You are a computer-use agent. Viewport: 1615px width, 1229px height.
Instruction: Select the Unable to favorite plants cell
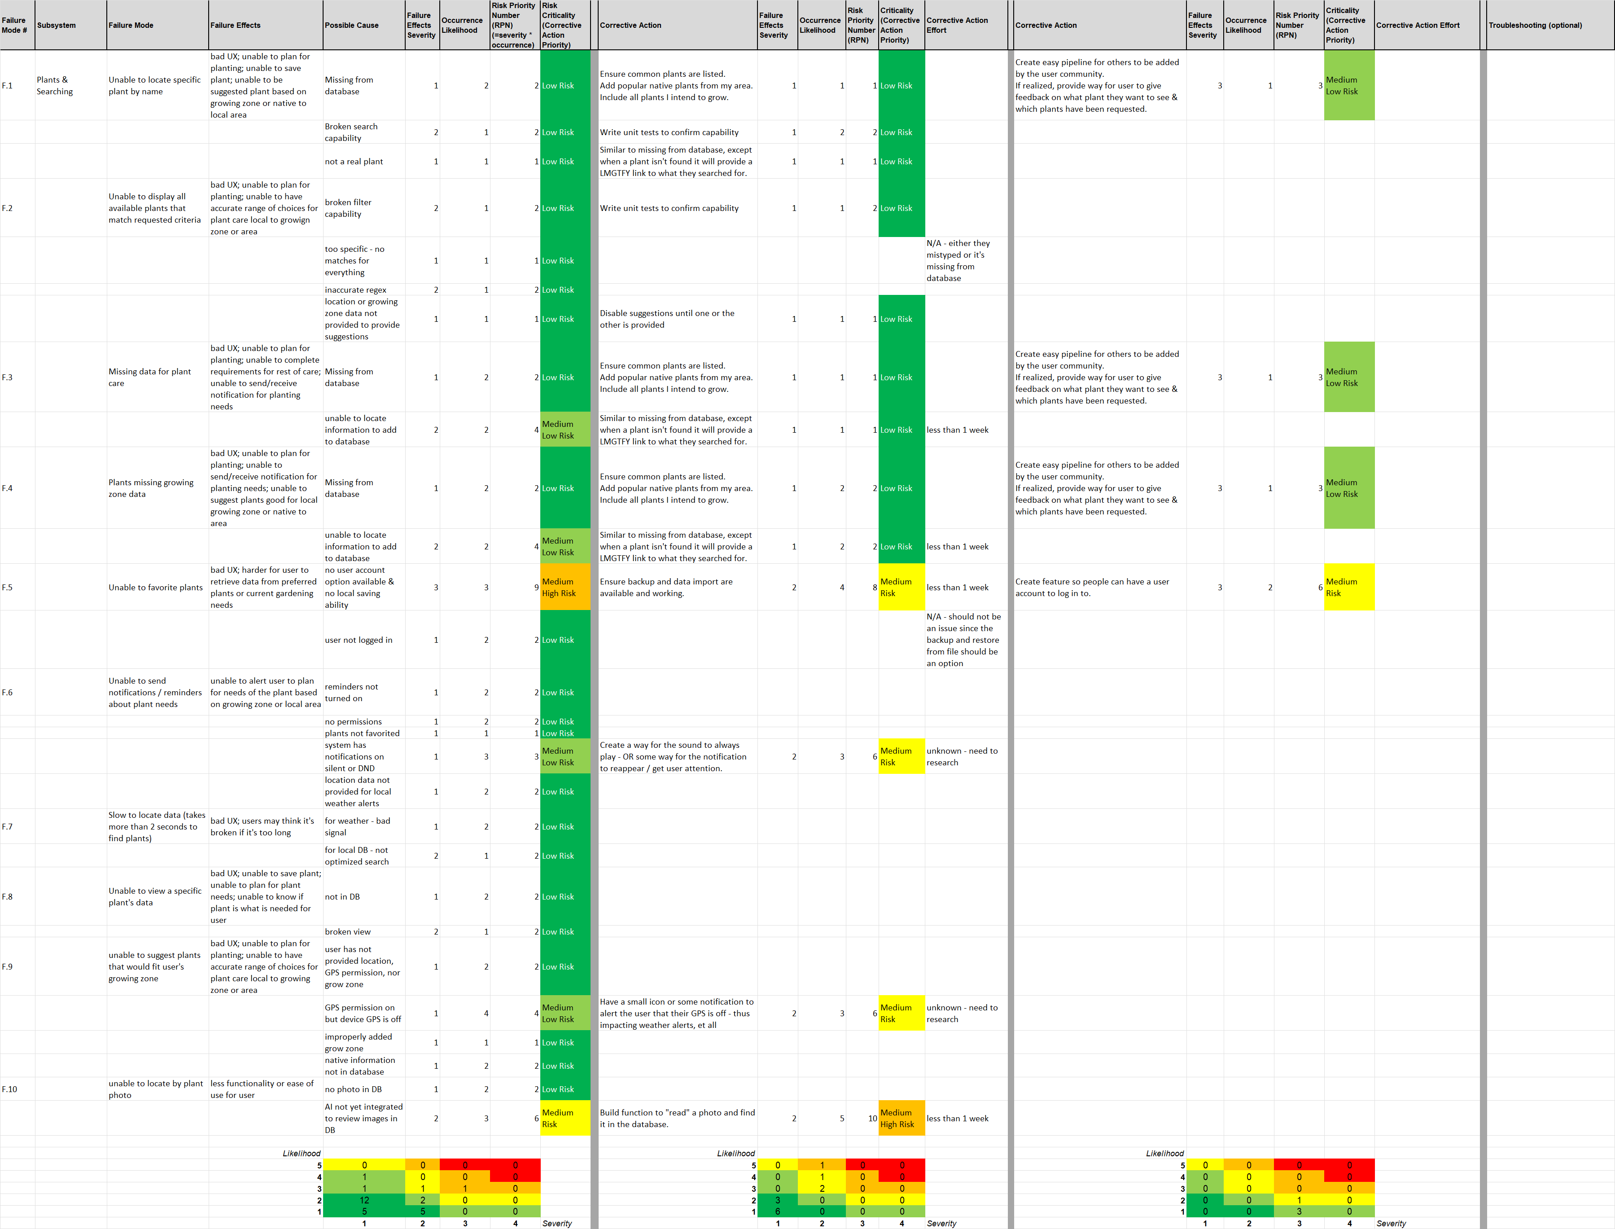tap(157, 588)
